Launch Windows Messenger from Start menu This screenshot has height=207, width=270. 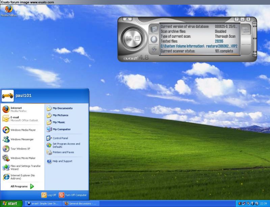coord(22,139)
